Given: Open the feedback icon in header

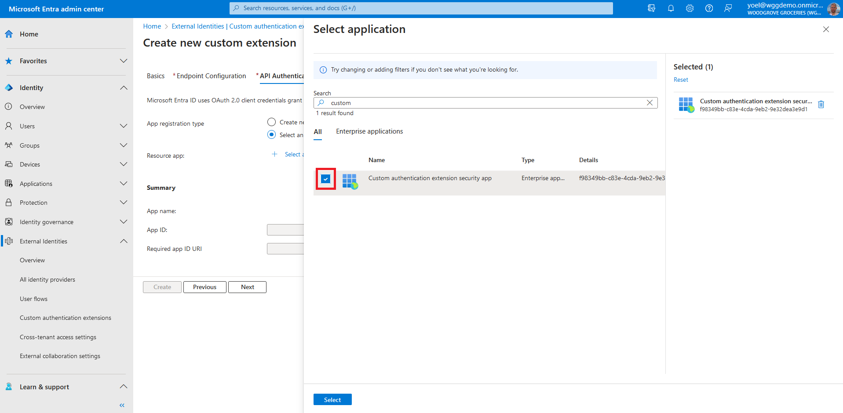Looking at the screenshot, I should point(728,8).
